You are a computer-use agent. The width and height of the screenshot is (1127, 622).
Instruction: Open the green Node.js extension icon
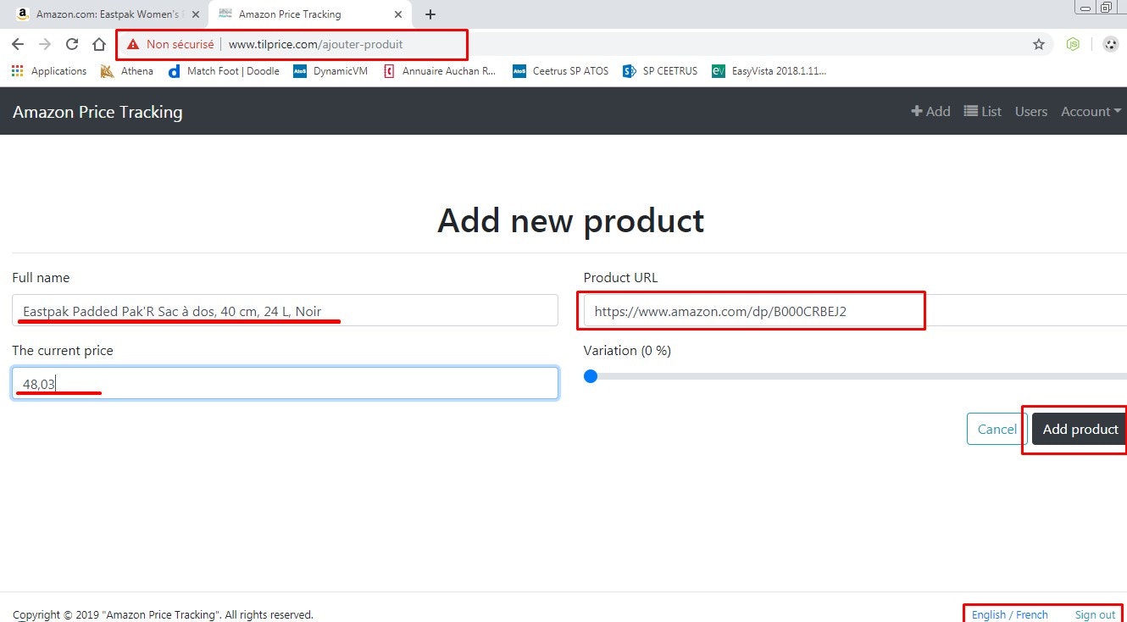1073,44
